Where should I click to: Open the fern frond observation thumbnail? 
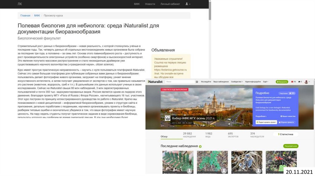[x=178, y=162]
